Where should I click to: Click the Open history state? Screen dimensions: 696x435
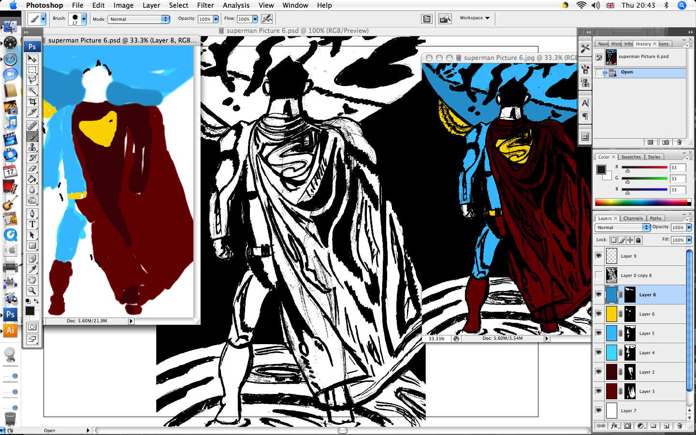pyautogui.click(x=627, y=72)
